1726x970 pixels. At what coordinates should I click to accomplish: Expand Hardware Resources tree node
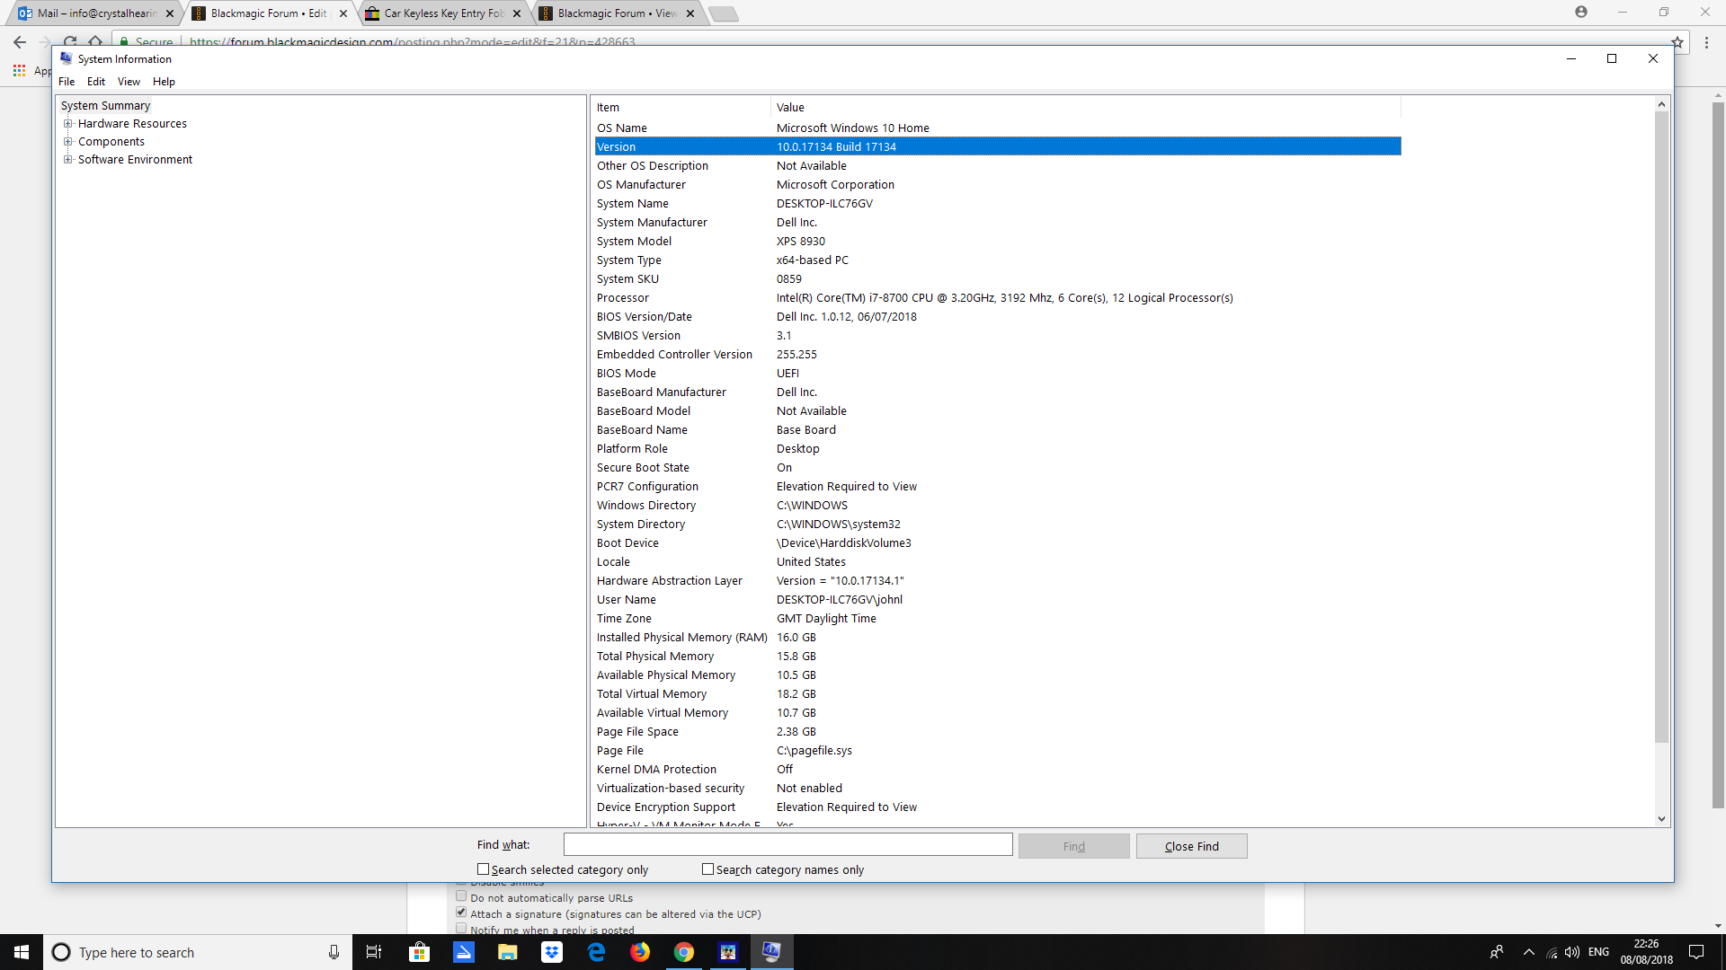point(67,124)
